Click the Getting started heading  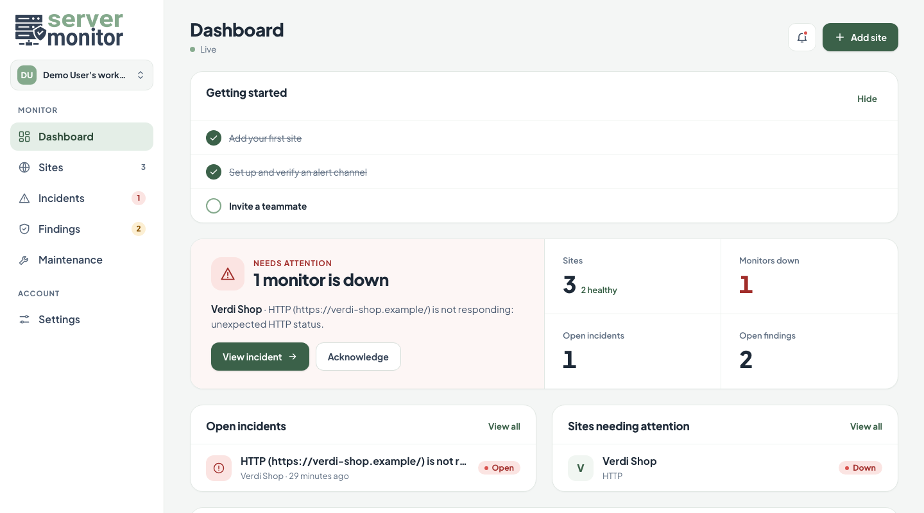click(246, 93)
